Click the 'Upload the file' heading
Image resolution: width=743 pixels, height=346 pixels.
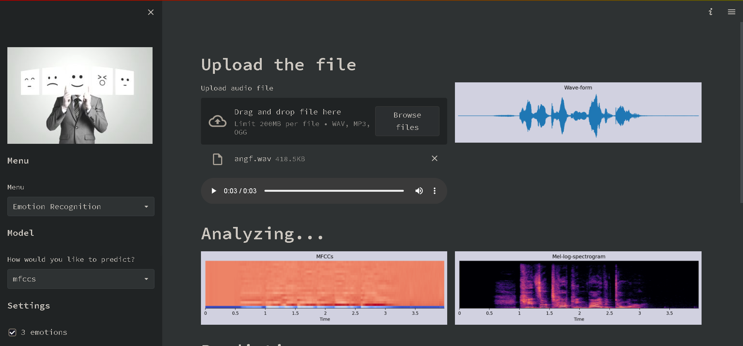click(278, 65)
